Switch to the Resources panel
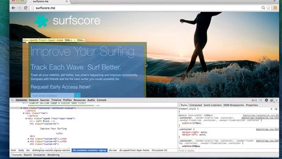Image resolution: width=282 pixels, height=159 pixels. coord(79,100)
